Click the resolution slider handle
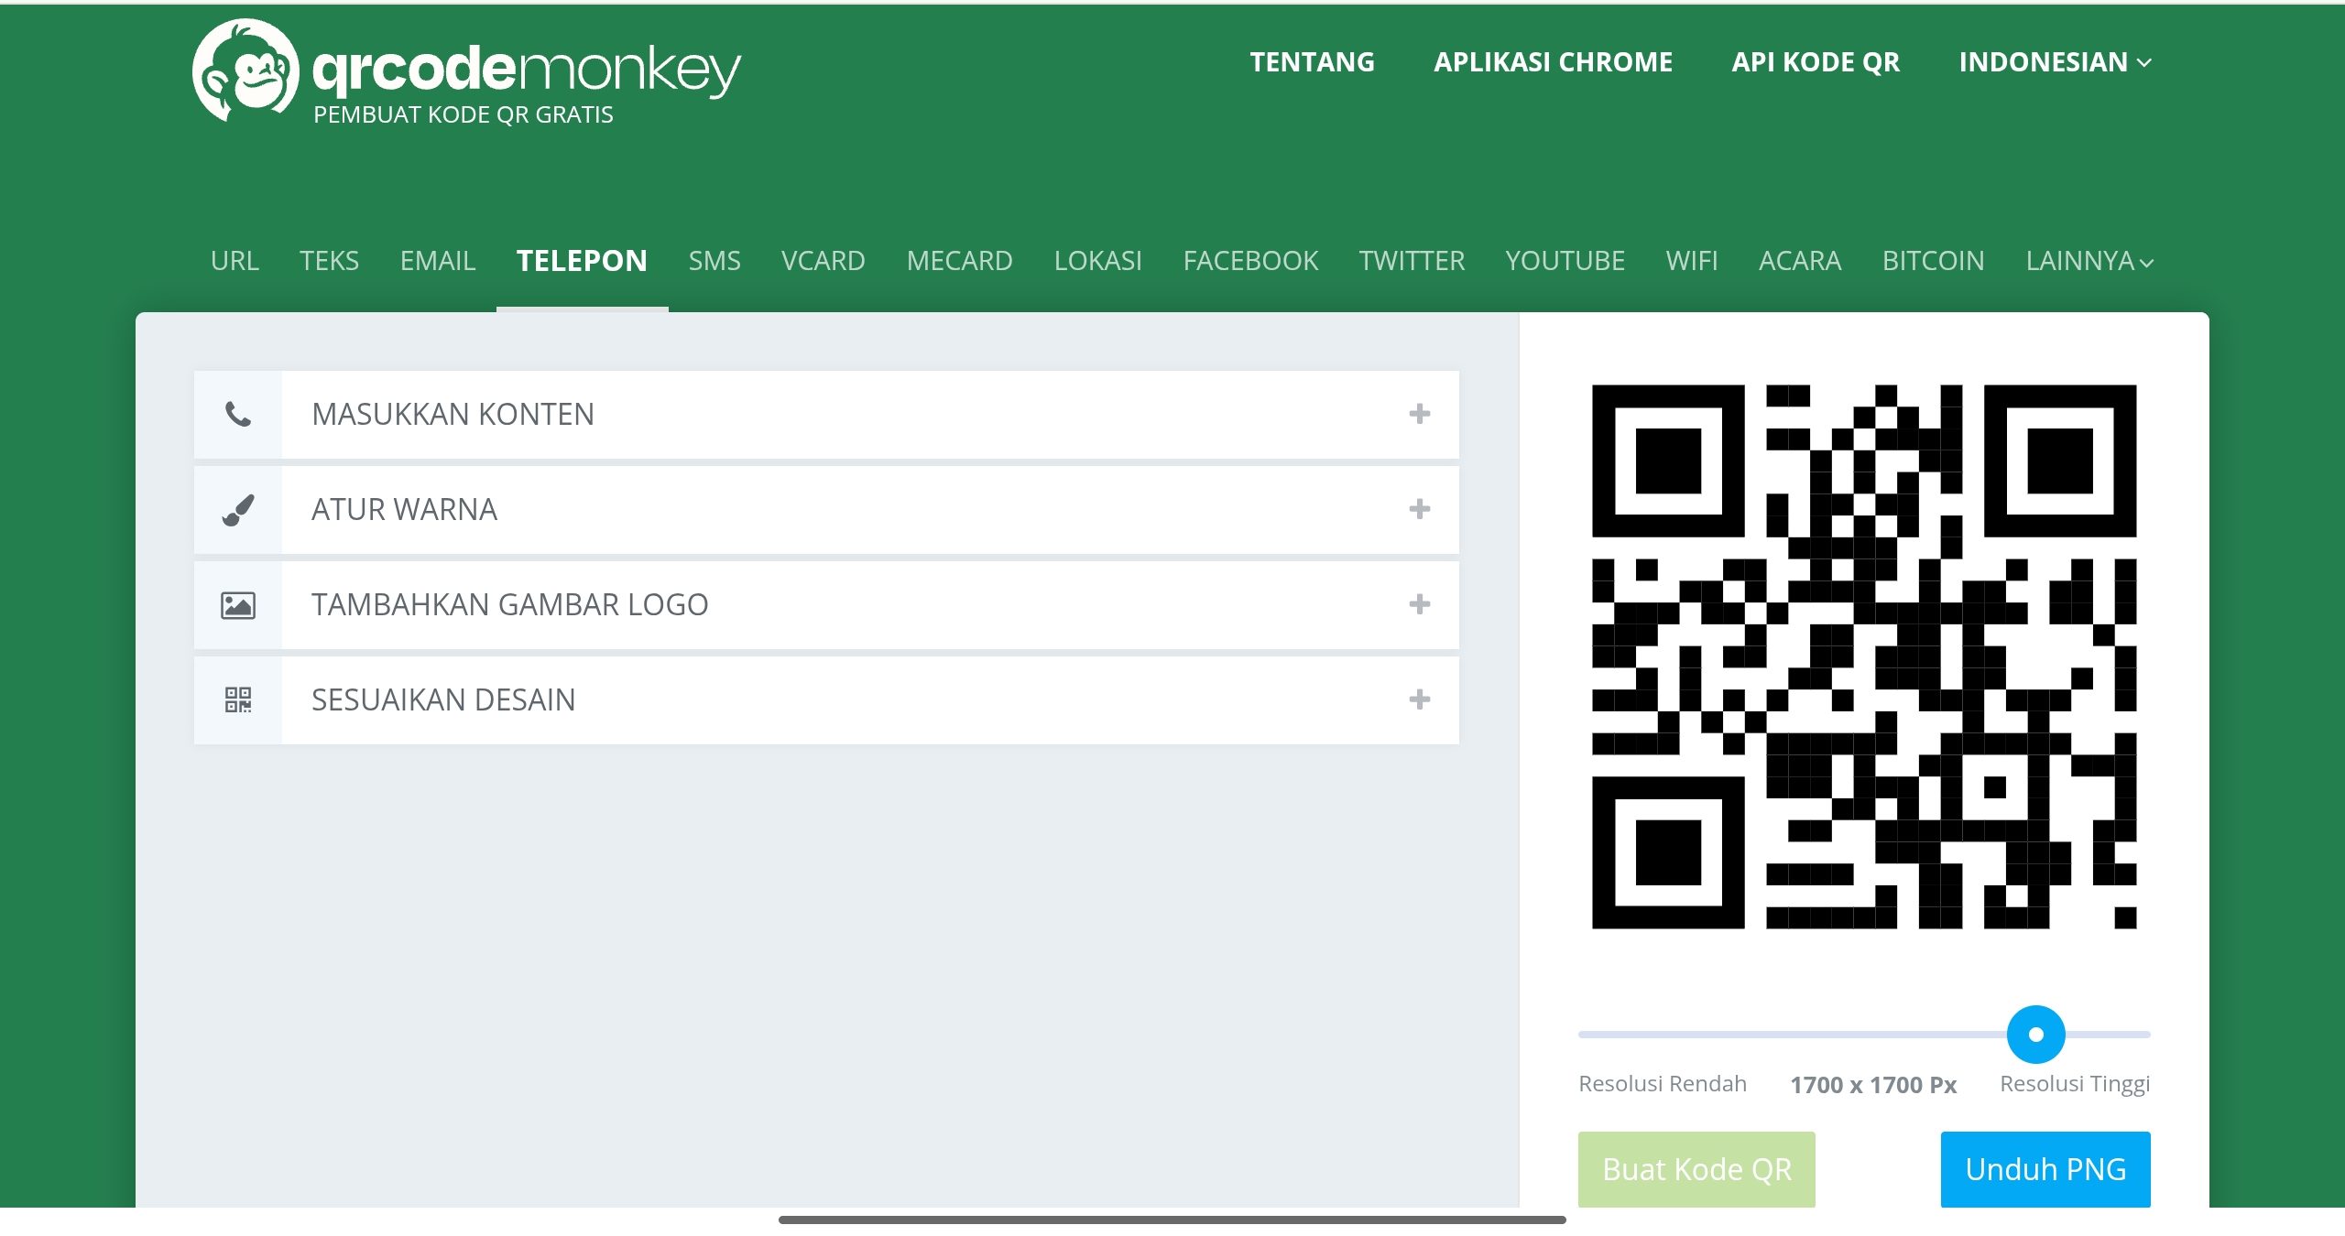This screenshot has width=2345, height=1236. pyautogui.click(x=2035, y=1035)
